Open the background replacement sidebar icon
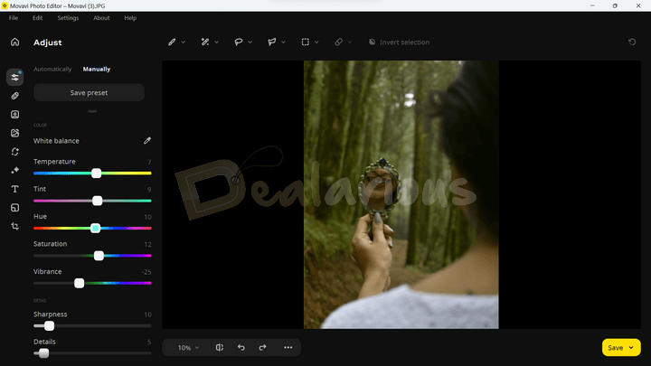Screen dimensions: 651x366 pos(15,133)
